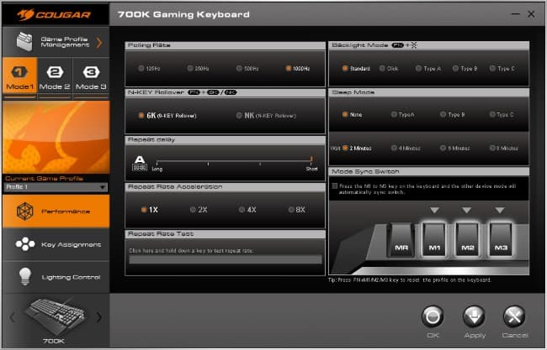Image resolution: width=547 pixels, height=350 pixels.
Task: Click the M2 key image
Action: click(467, 240)
